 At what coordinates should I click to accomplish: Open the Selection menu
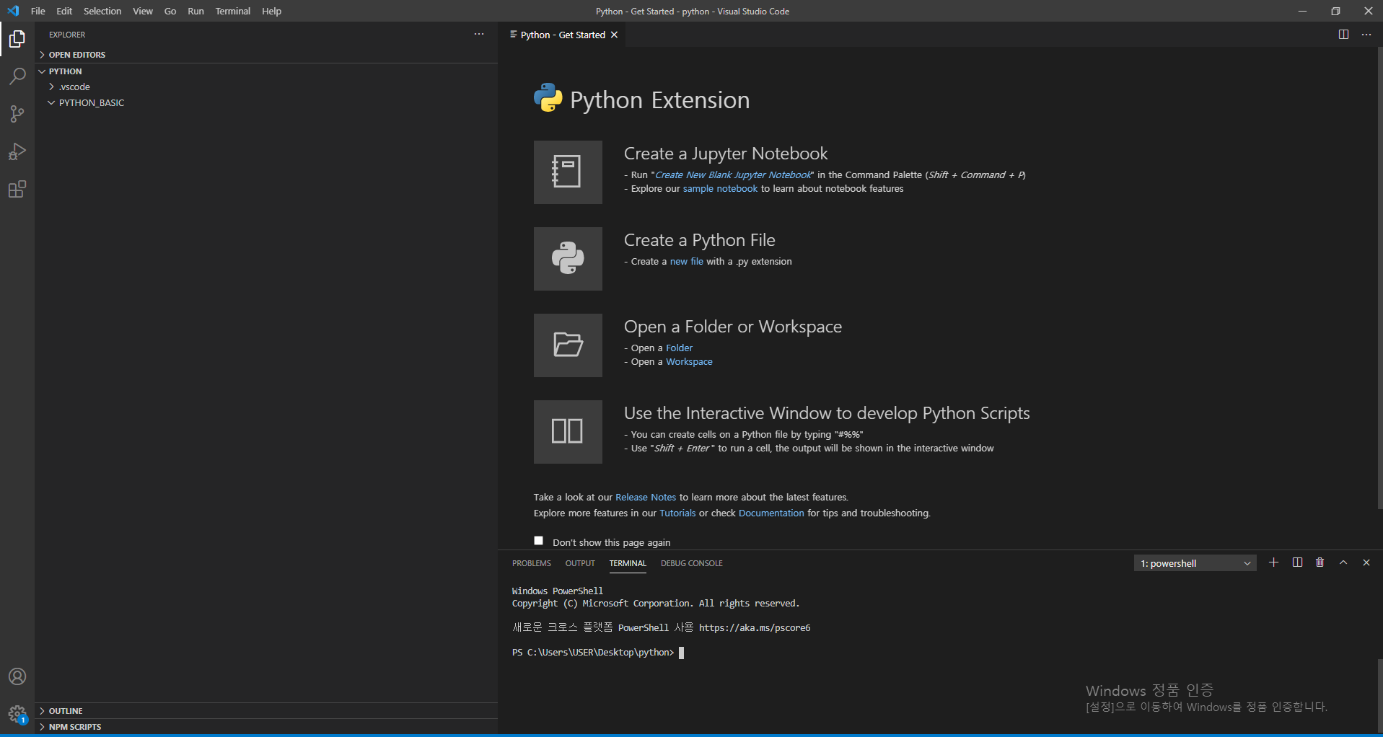(x=102, y=11)
